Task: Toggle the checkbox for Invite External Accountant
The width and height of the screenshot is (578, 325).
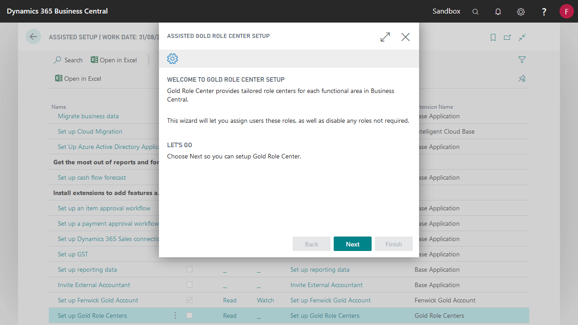Action: tap(189, 284)
